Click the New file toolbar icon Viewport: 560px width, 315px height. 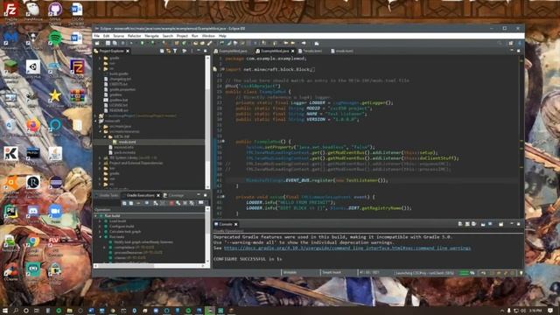(x=97, y=43)
